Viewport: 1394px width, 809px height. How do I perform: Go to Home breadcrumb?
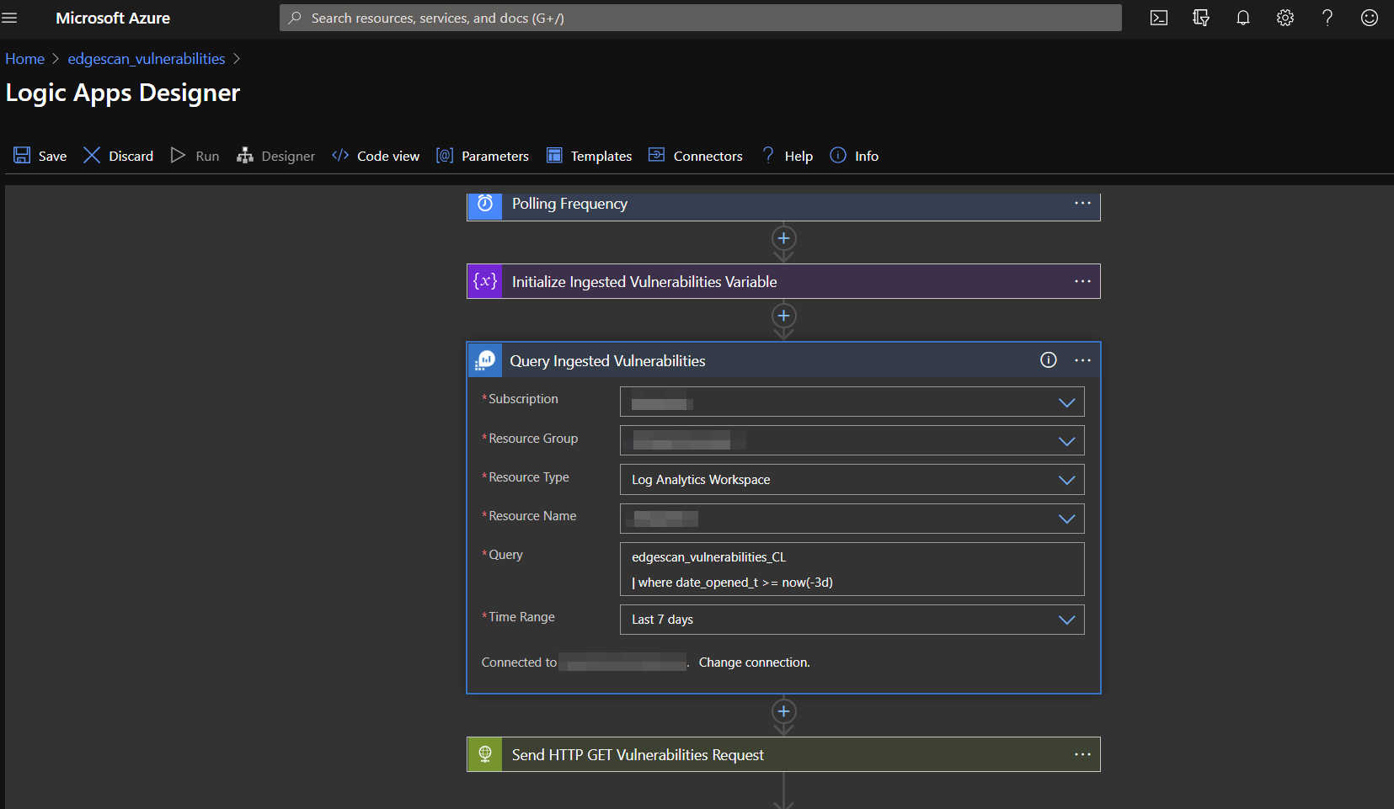[25, 59]
